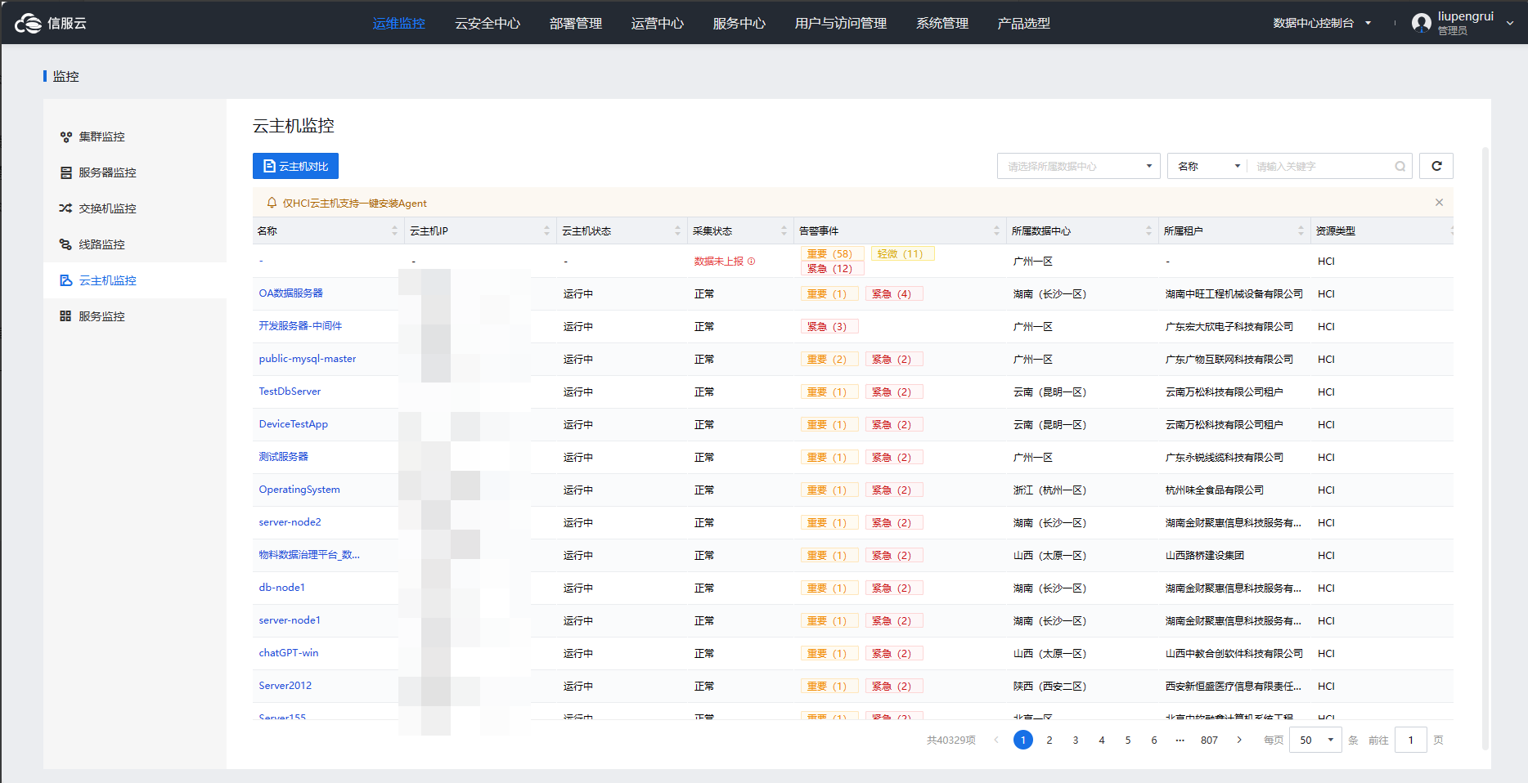This screenshot has width=1528, height=783.
Task: Open the Server2012 link
Action: pyautogui.click(x=285, y=686)
